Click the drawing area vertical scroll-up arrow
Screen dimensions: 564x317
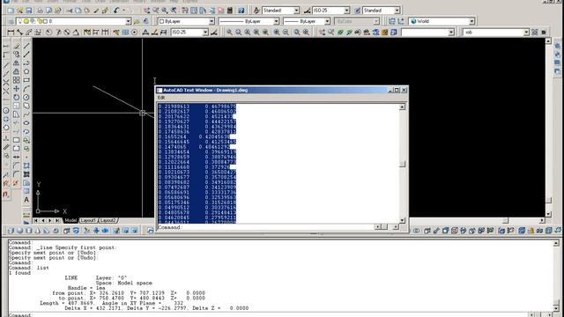[548, 41]
